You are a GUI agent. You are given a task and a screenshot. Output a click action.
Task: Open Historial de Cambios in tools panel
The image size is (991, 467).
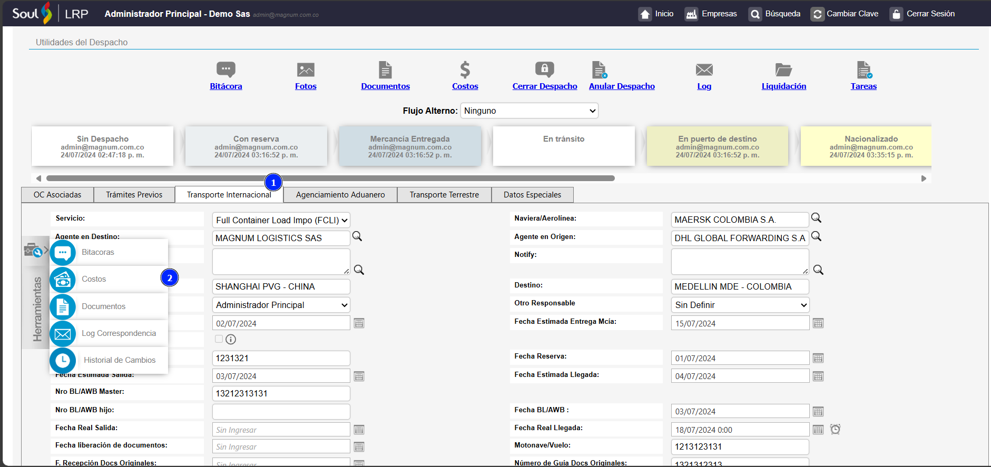pyautogui.click(x=119, y=360)
